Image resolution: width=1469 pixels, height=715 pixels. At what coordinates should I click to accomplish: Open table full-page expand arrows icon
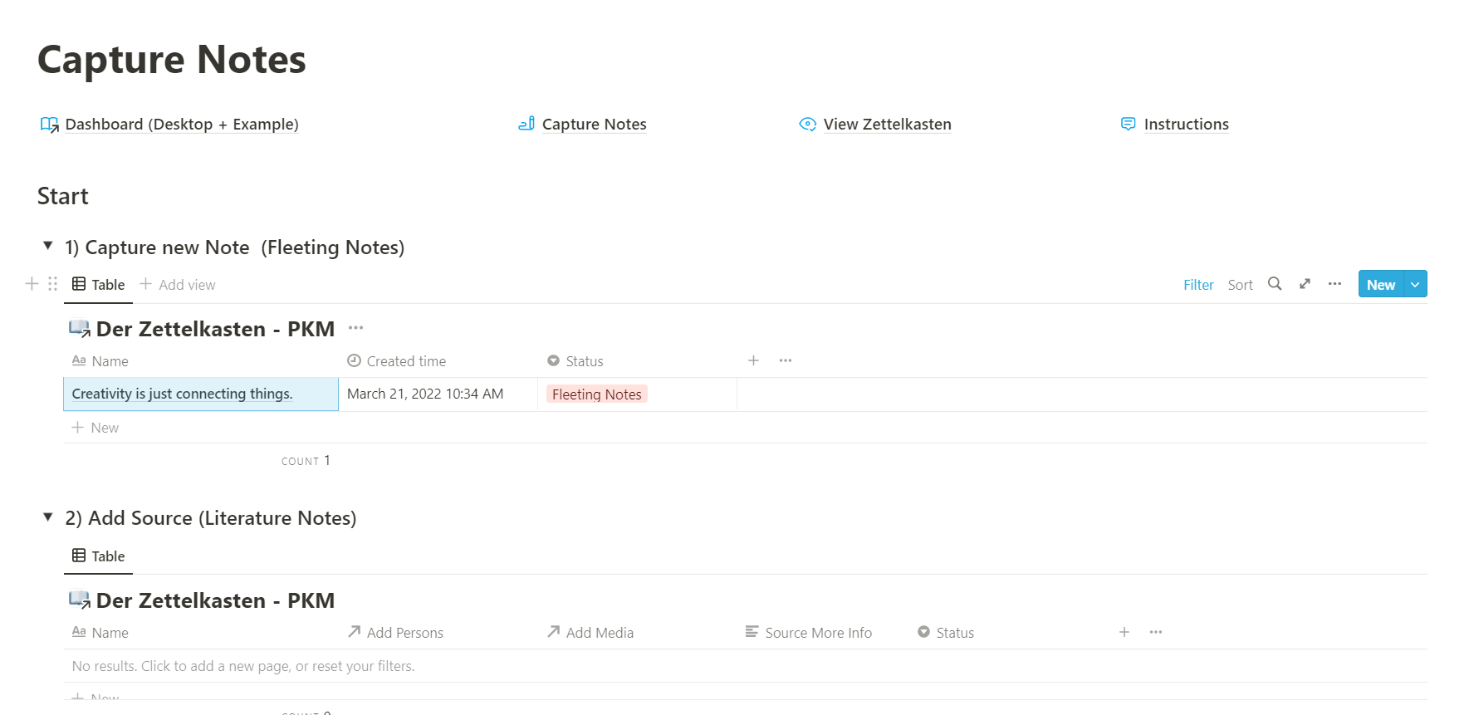(x=1305, y=284)
